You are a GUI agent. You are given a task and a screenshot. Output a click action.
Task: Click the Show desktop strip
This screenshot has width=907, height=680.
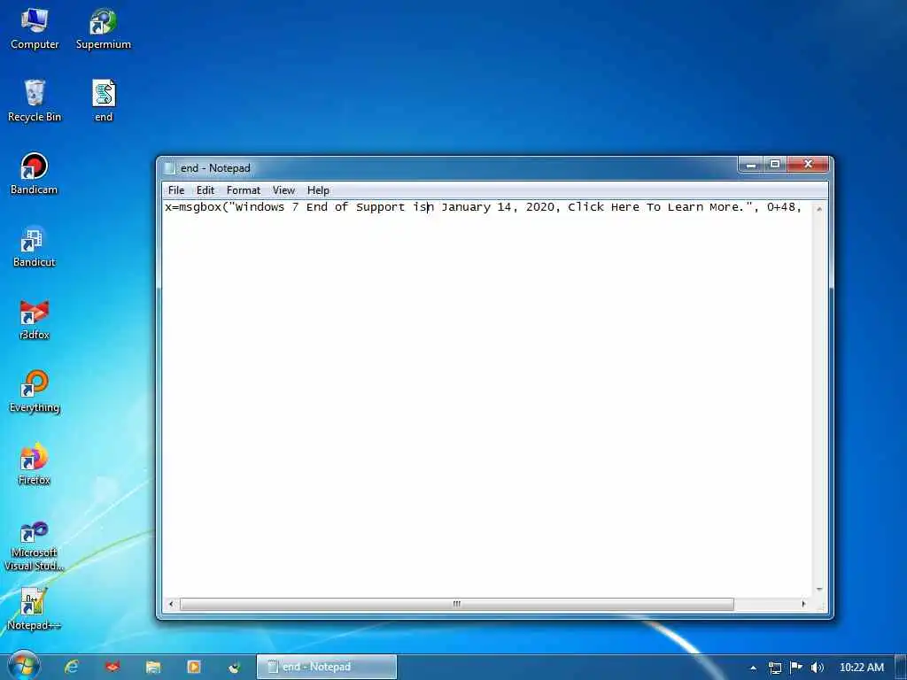[x=901, y=668]
